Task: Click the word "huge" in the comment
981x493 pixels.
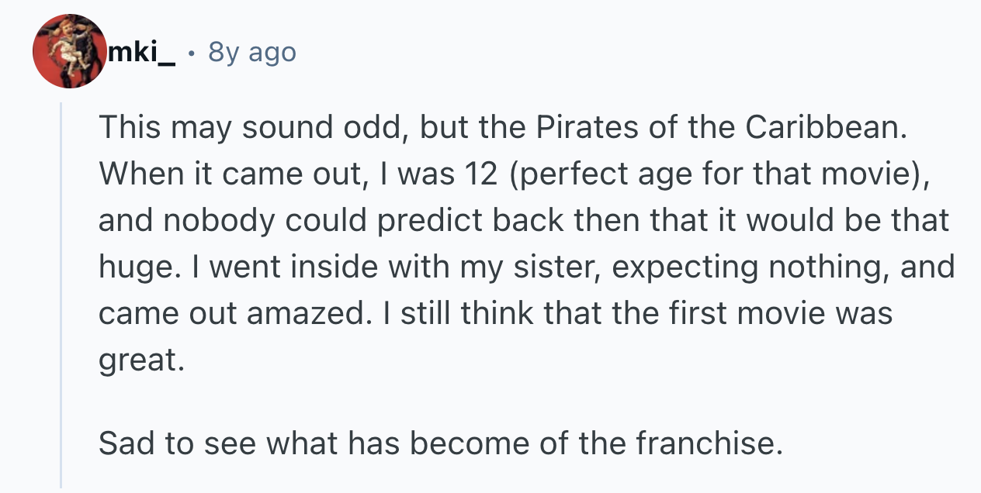Action: coord(131,267)
